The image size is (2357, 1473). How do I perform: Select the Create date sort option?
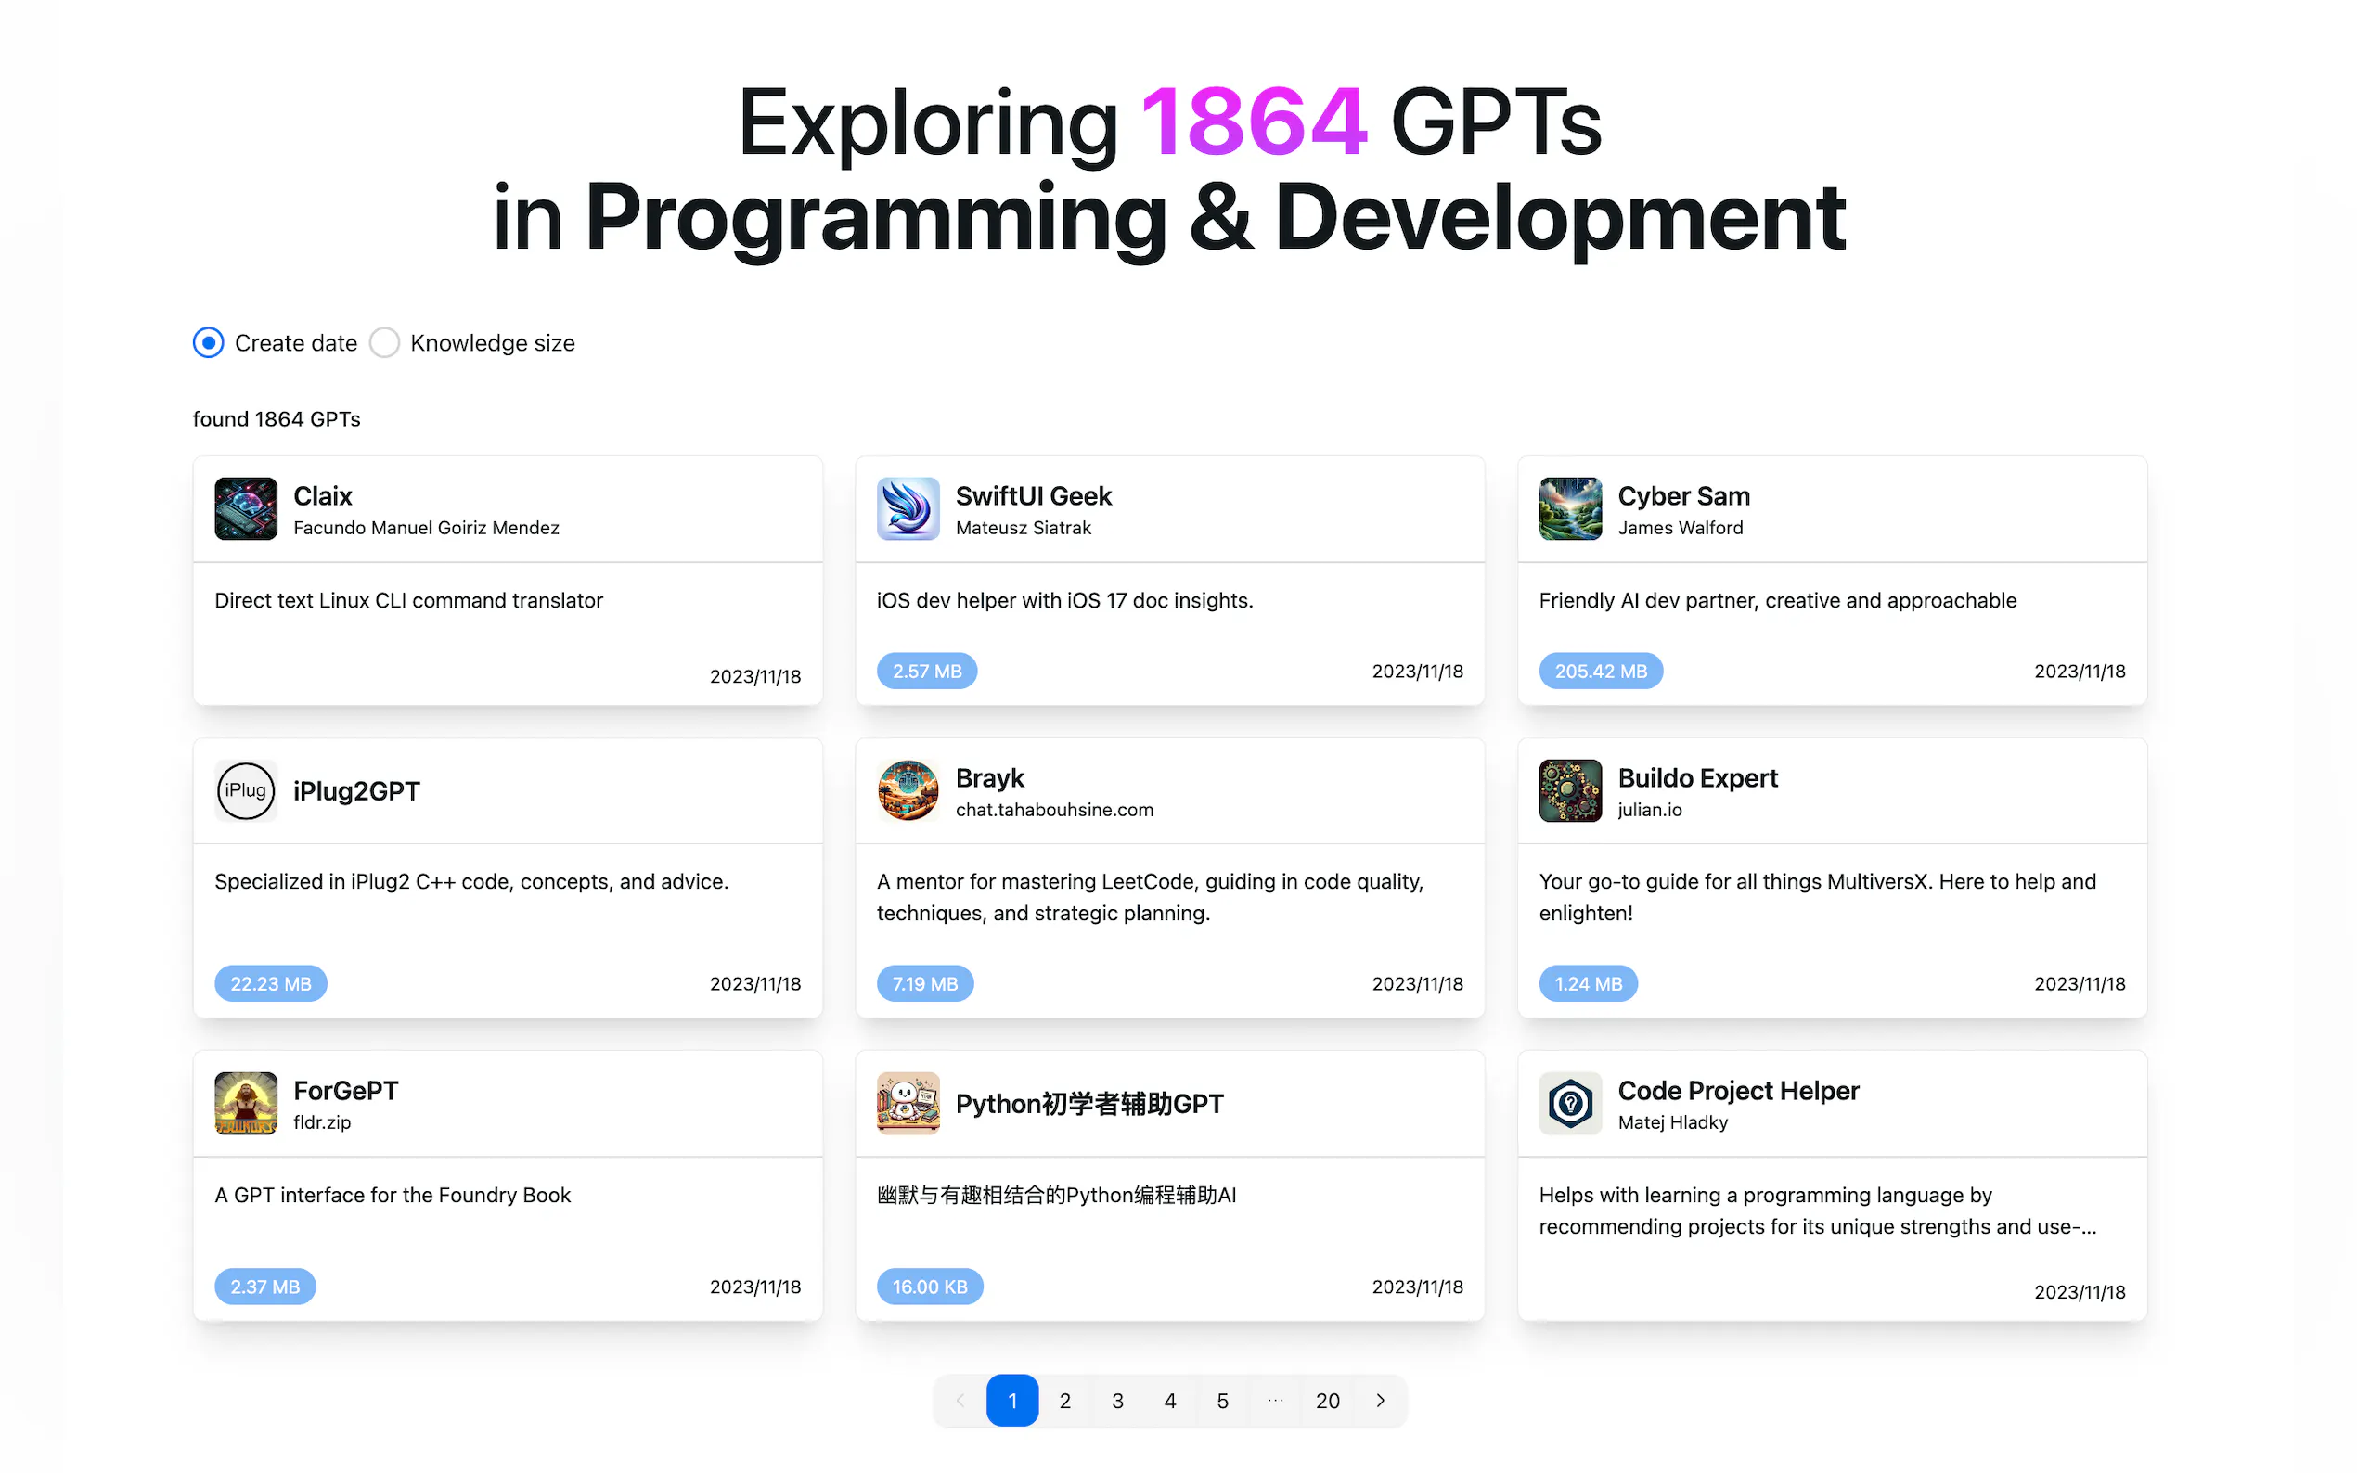209,343
